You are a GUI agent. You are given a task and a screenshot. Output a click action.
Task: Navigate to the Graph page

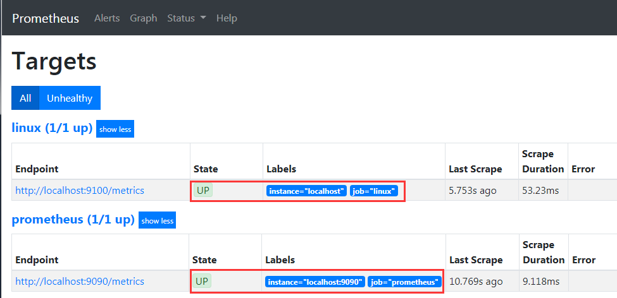point(143,18)
